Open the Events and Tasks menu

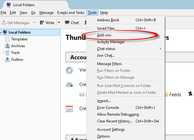click(x=71, y=13)
